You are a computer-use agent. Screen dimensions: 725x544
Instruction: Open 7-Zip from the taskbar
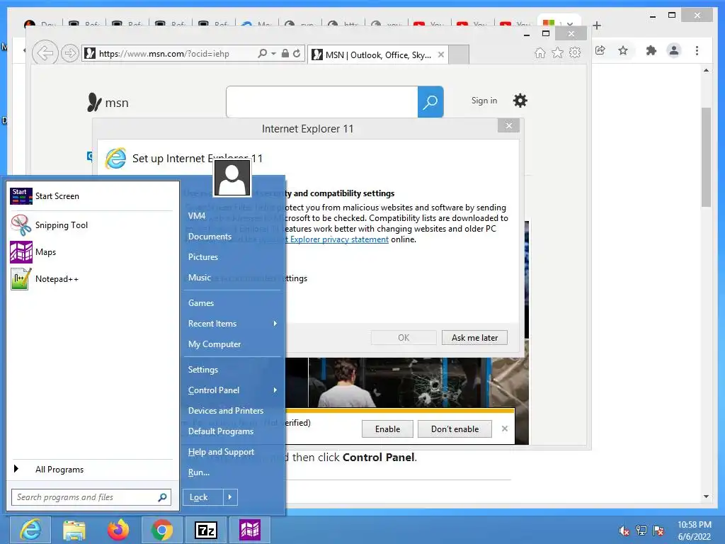tap(206, 530)
